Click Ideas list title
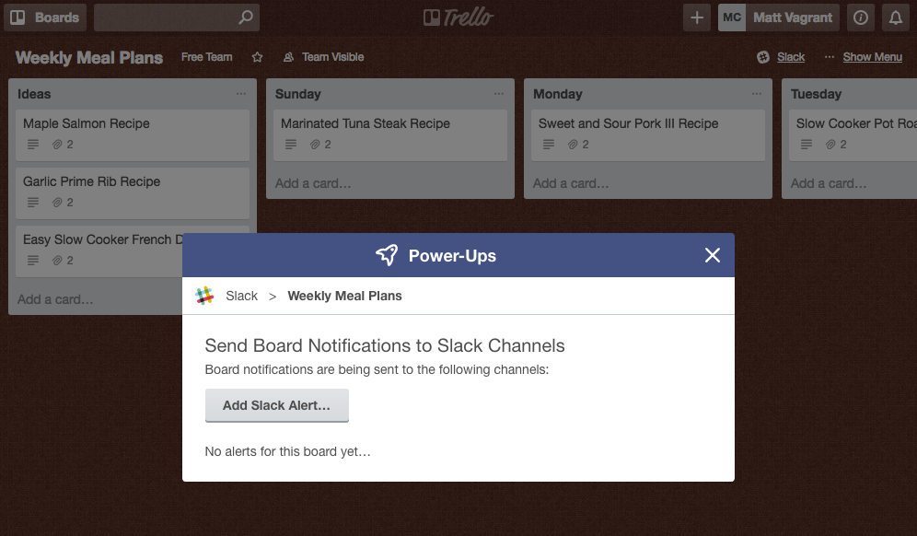Screen dimensions: 917x536 [x=34, y=94]
